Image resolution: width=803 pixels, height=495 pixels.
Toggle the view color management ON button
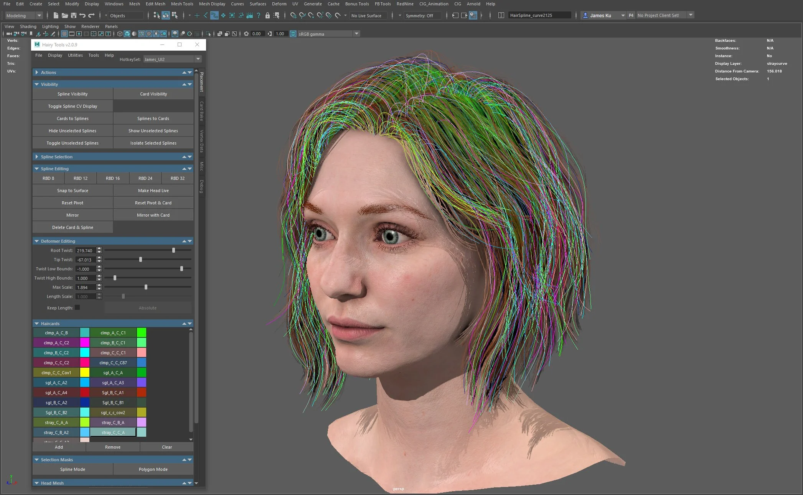coord(293,34)
